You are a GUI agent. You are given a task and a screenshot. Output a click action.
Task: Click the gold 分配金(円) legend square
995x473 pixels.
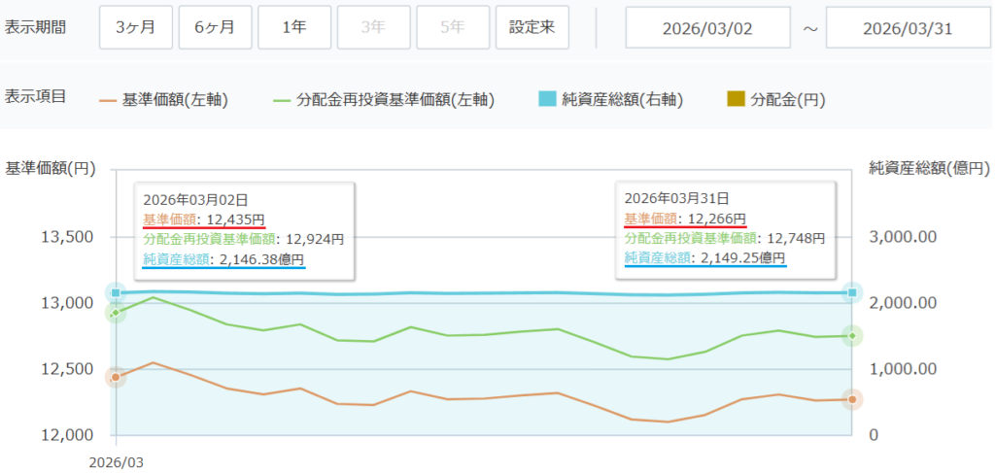tap(736, 99)
